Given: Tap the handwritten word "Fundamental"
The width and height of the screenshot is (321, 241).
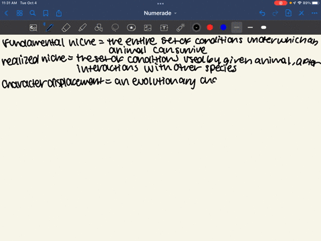Looking at the screenshot, I should click(x=33, y=42).
